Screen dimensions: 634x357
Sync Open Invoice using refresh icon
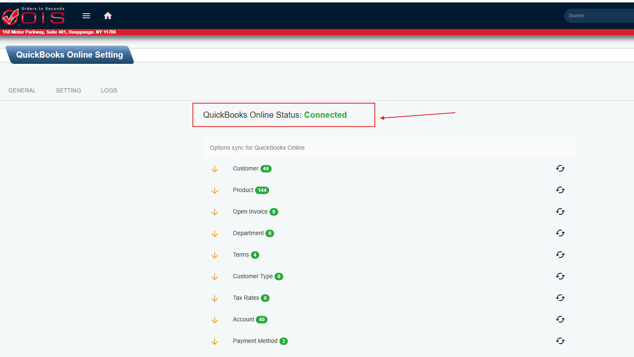[x=560, y=211]
